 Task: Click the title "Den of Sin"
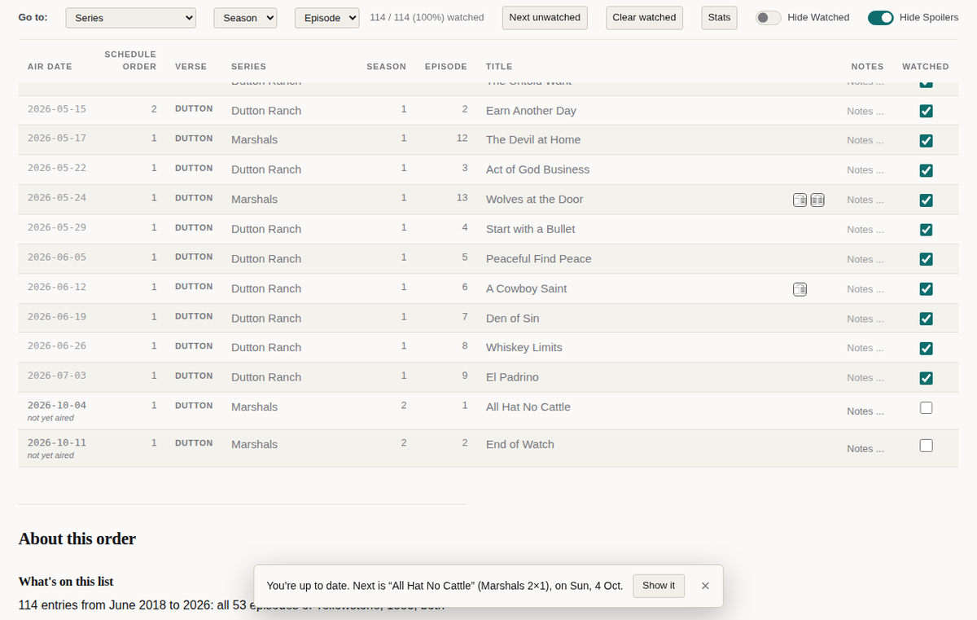(x=513, y=318)
